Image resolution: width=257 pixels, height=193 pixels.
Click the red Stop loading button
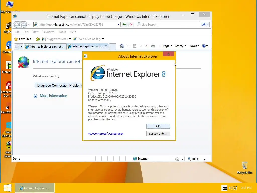pos(131,24)
